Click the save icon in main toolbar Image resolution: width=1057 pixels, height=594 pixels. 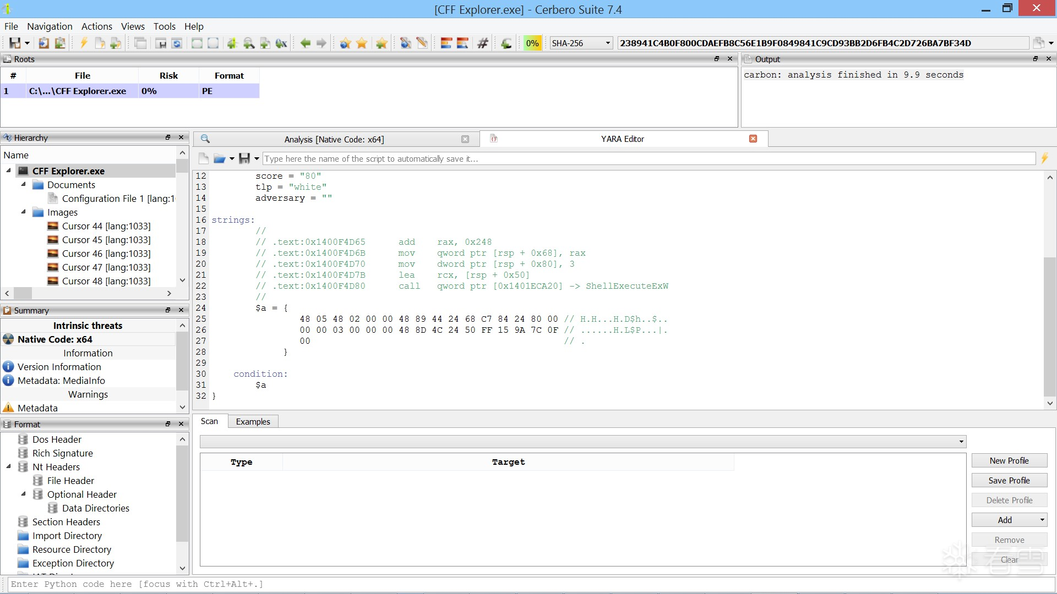point(15,43)
